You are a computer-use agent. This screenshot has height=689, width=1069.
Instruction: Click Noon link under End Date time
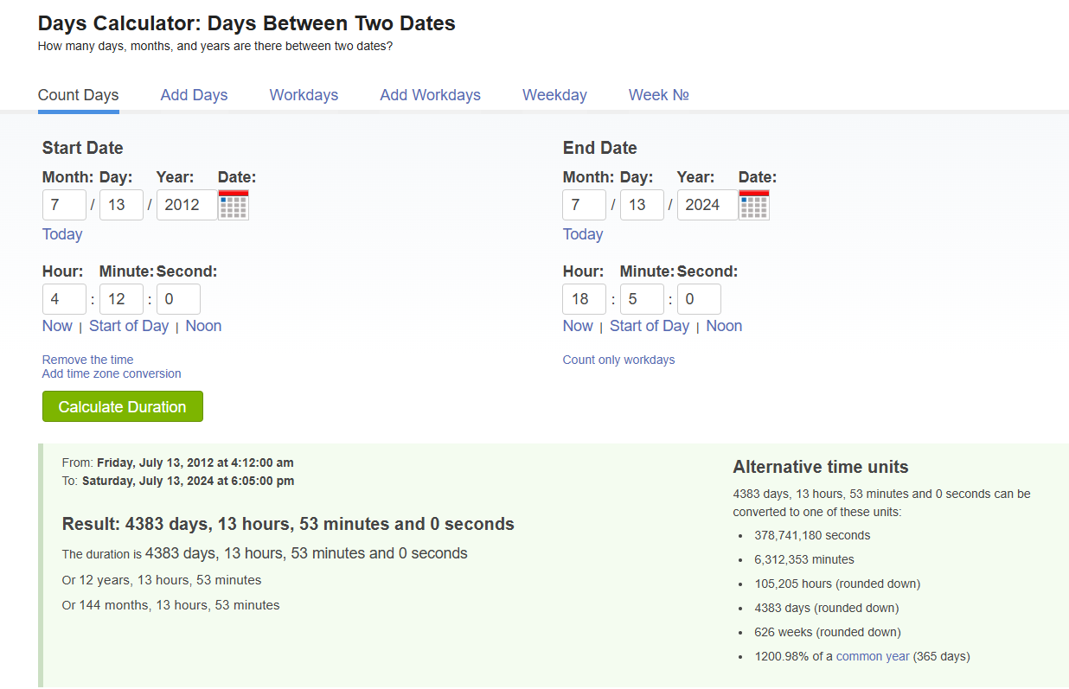(x=724, y=326)
